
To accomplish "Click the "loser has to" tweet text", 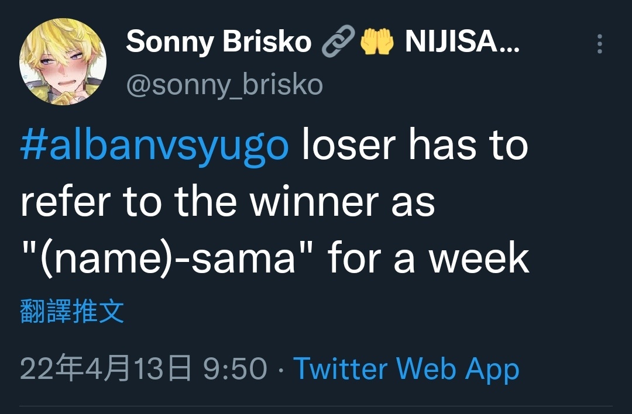I will point(415,144).
